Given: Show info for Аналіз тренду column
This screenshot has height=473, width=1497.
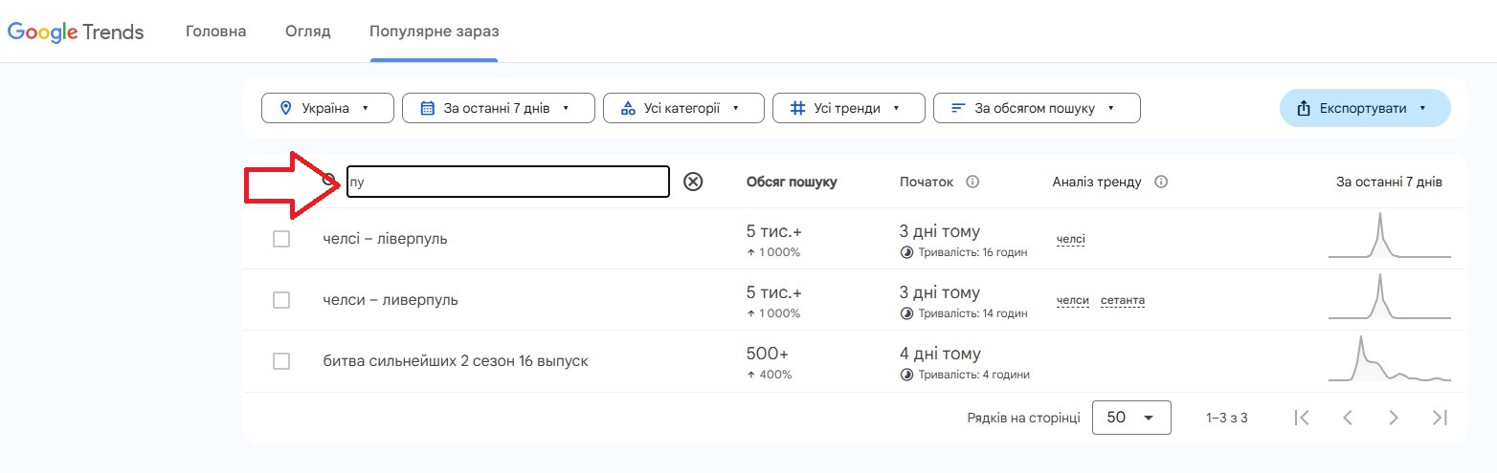Looking at the screenshot, I should (x=1161, y=182).
